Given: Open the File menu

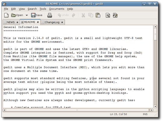Looking at the screenshot, I should (6, 9).
